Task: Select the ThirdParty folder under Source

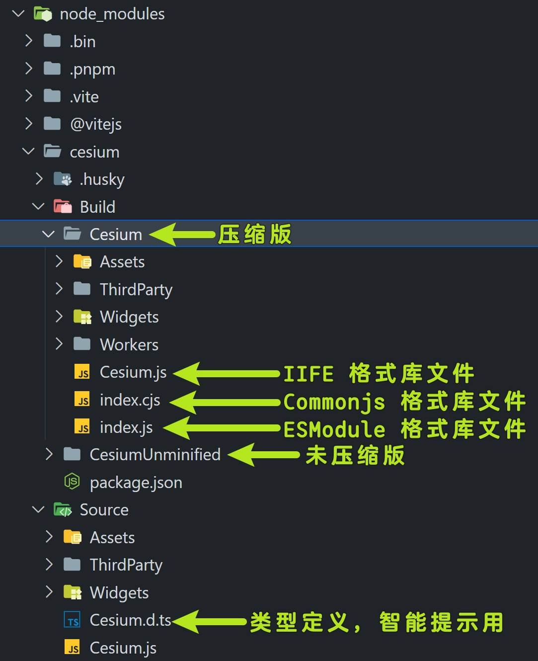Action: (126, 565)
